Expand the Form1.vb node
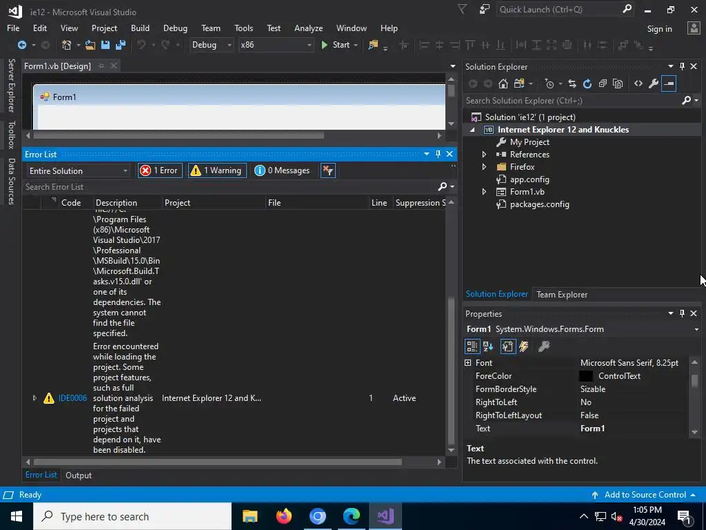This screenshot has height=530, width=706. click(484, 192)
